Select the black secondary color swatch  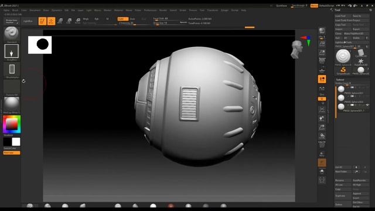pos(7,142)
